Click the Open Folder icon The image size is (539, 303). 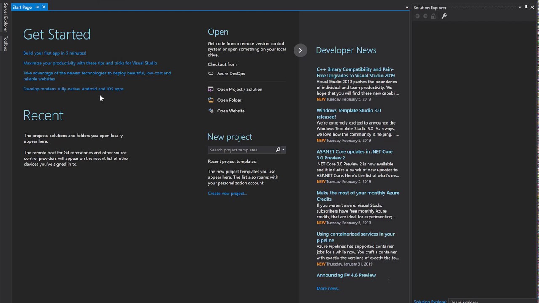211,100
